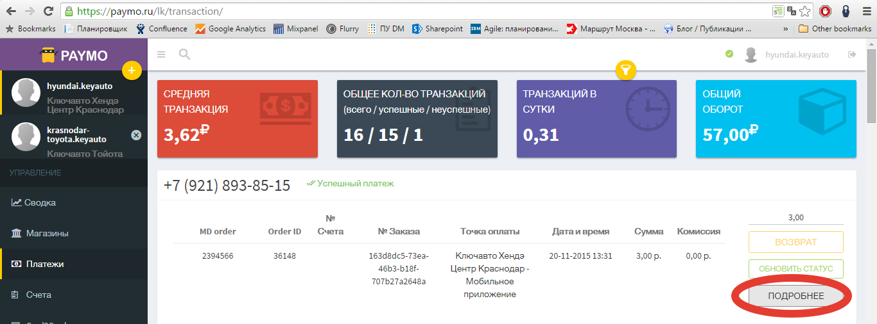Click the ПОДРОБНЕЕ details button

[795, 296]
